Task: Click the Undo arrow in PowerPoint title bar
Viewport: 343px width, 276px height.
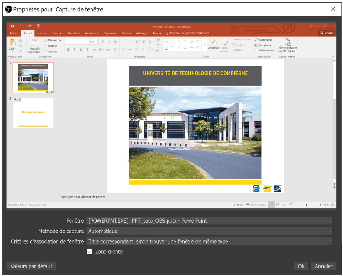Action: click(21, 26)
